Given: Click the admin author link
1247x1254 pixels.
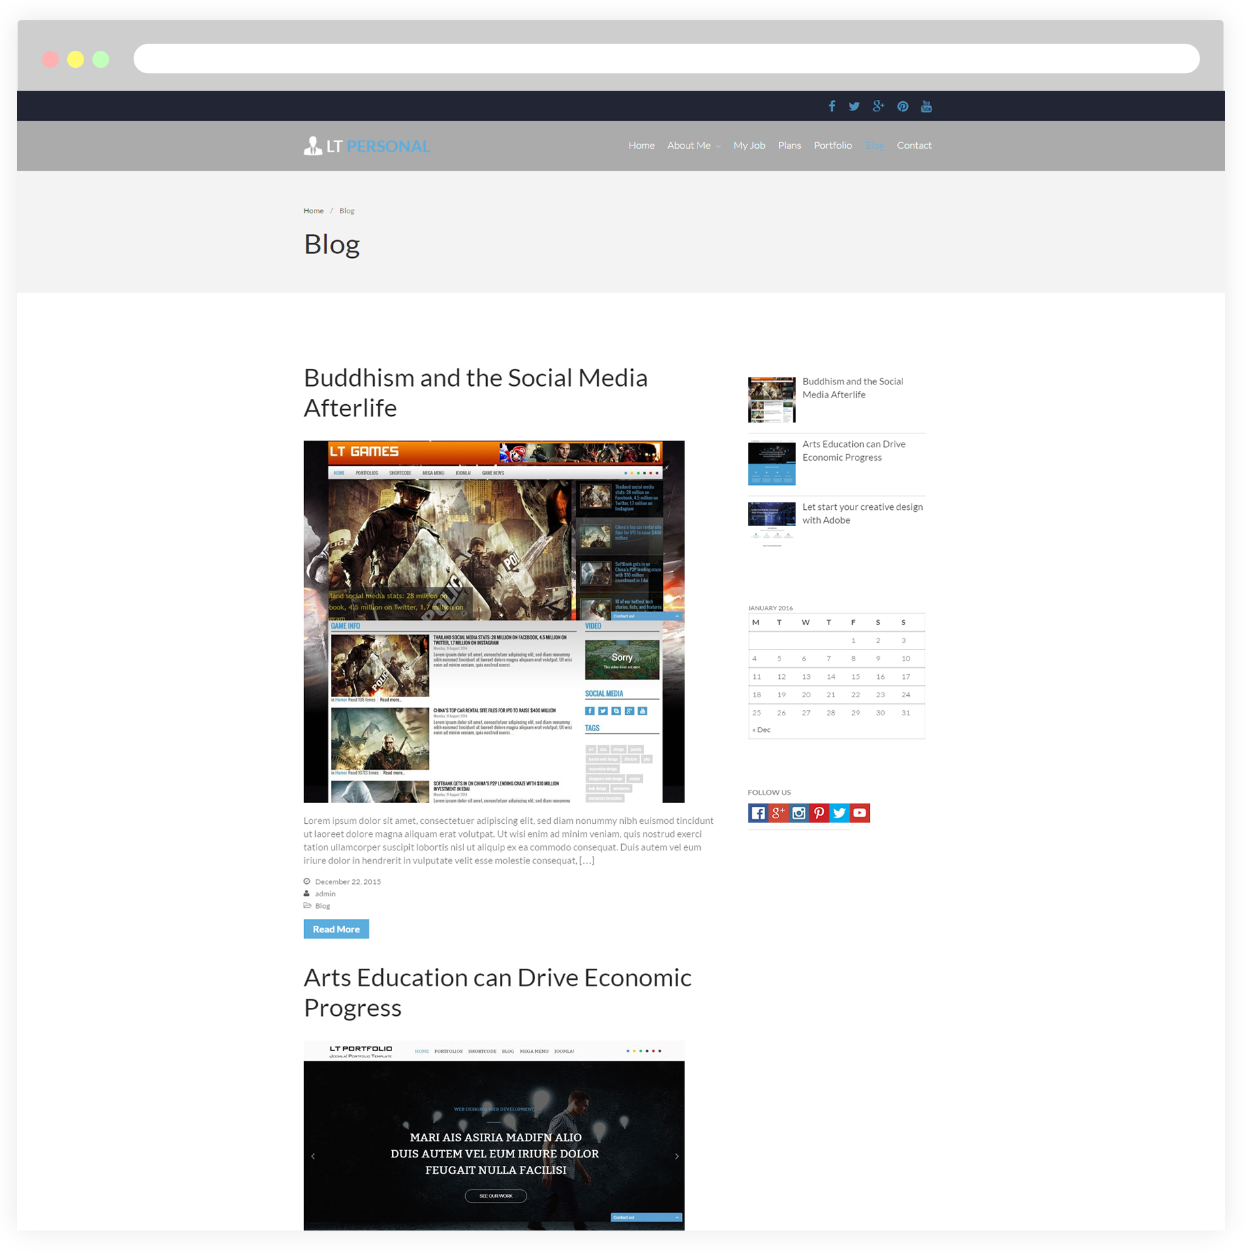Looking at the screenshot, I should coord(325,894).
